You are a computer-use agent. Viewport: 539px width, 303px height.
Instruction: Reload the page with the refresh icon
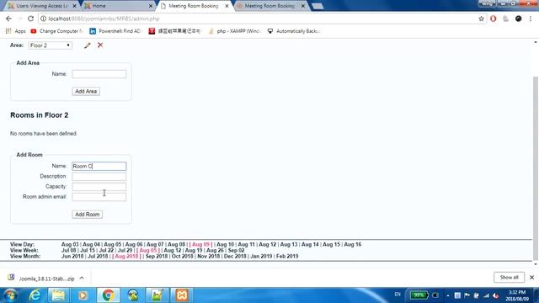tap(30, 19)
